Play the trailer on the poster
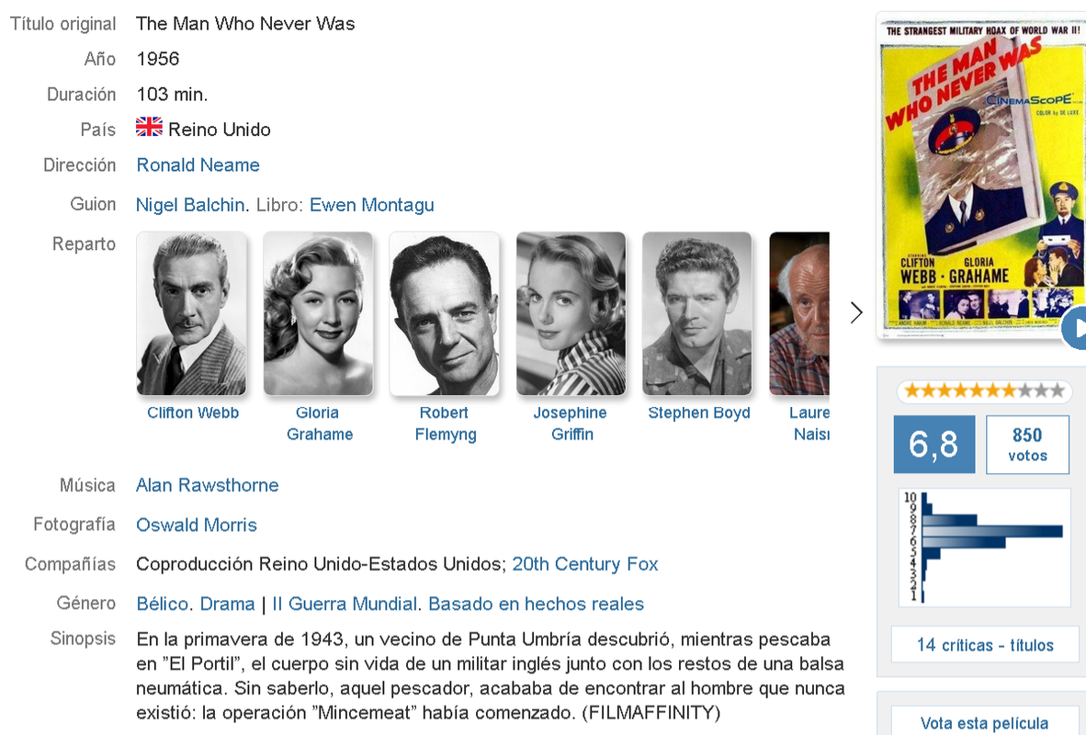This screenshot has width=1086, height=735. (1075, 328)
